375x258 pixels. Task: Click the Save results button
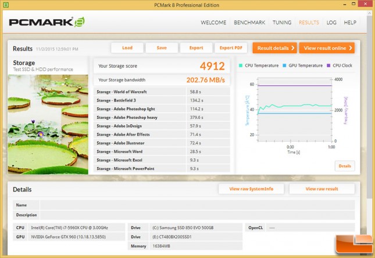pyautogui.click(x=162, y=48)
